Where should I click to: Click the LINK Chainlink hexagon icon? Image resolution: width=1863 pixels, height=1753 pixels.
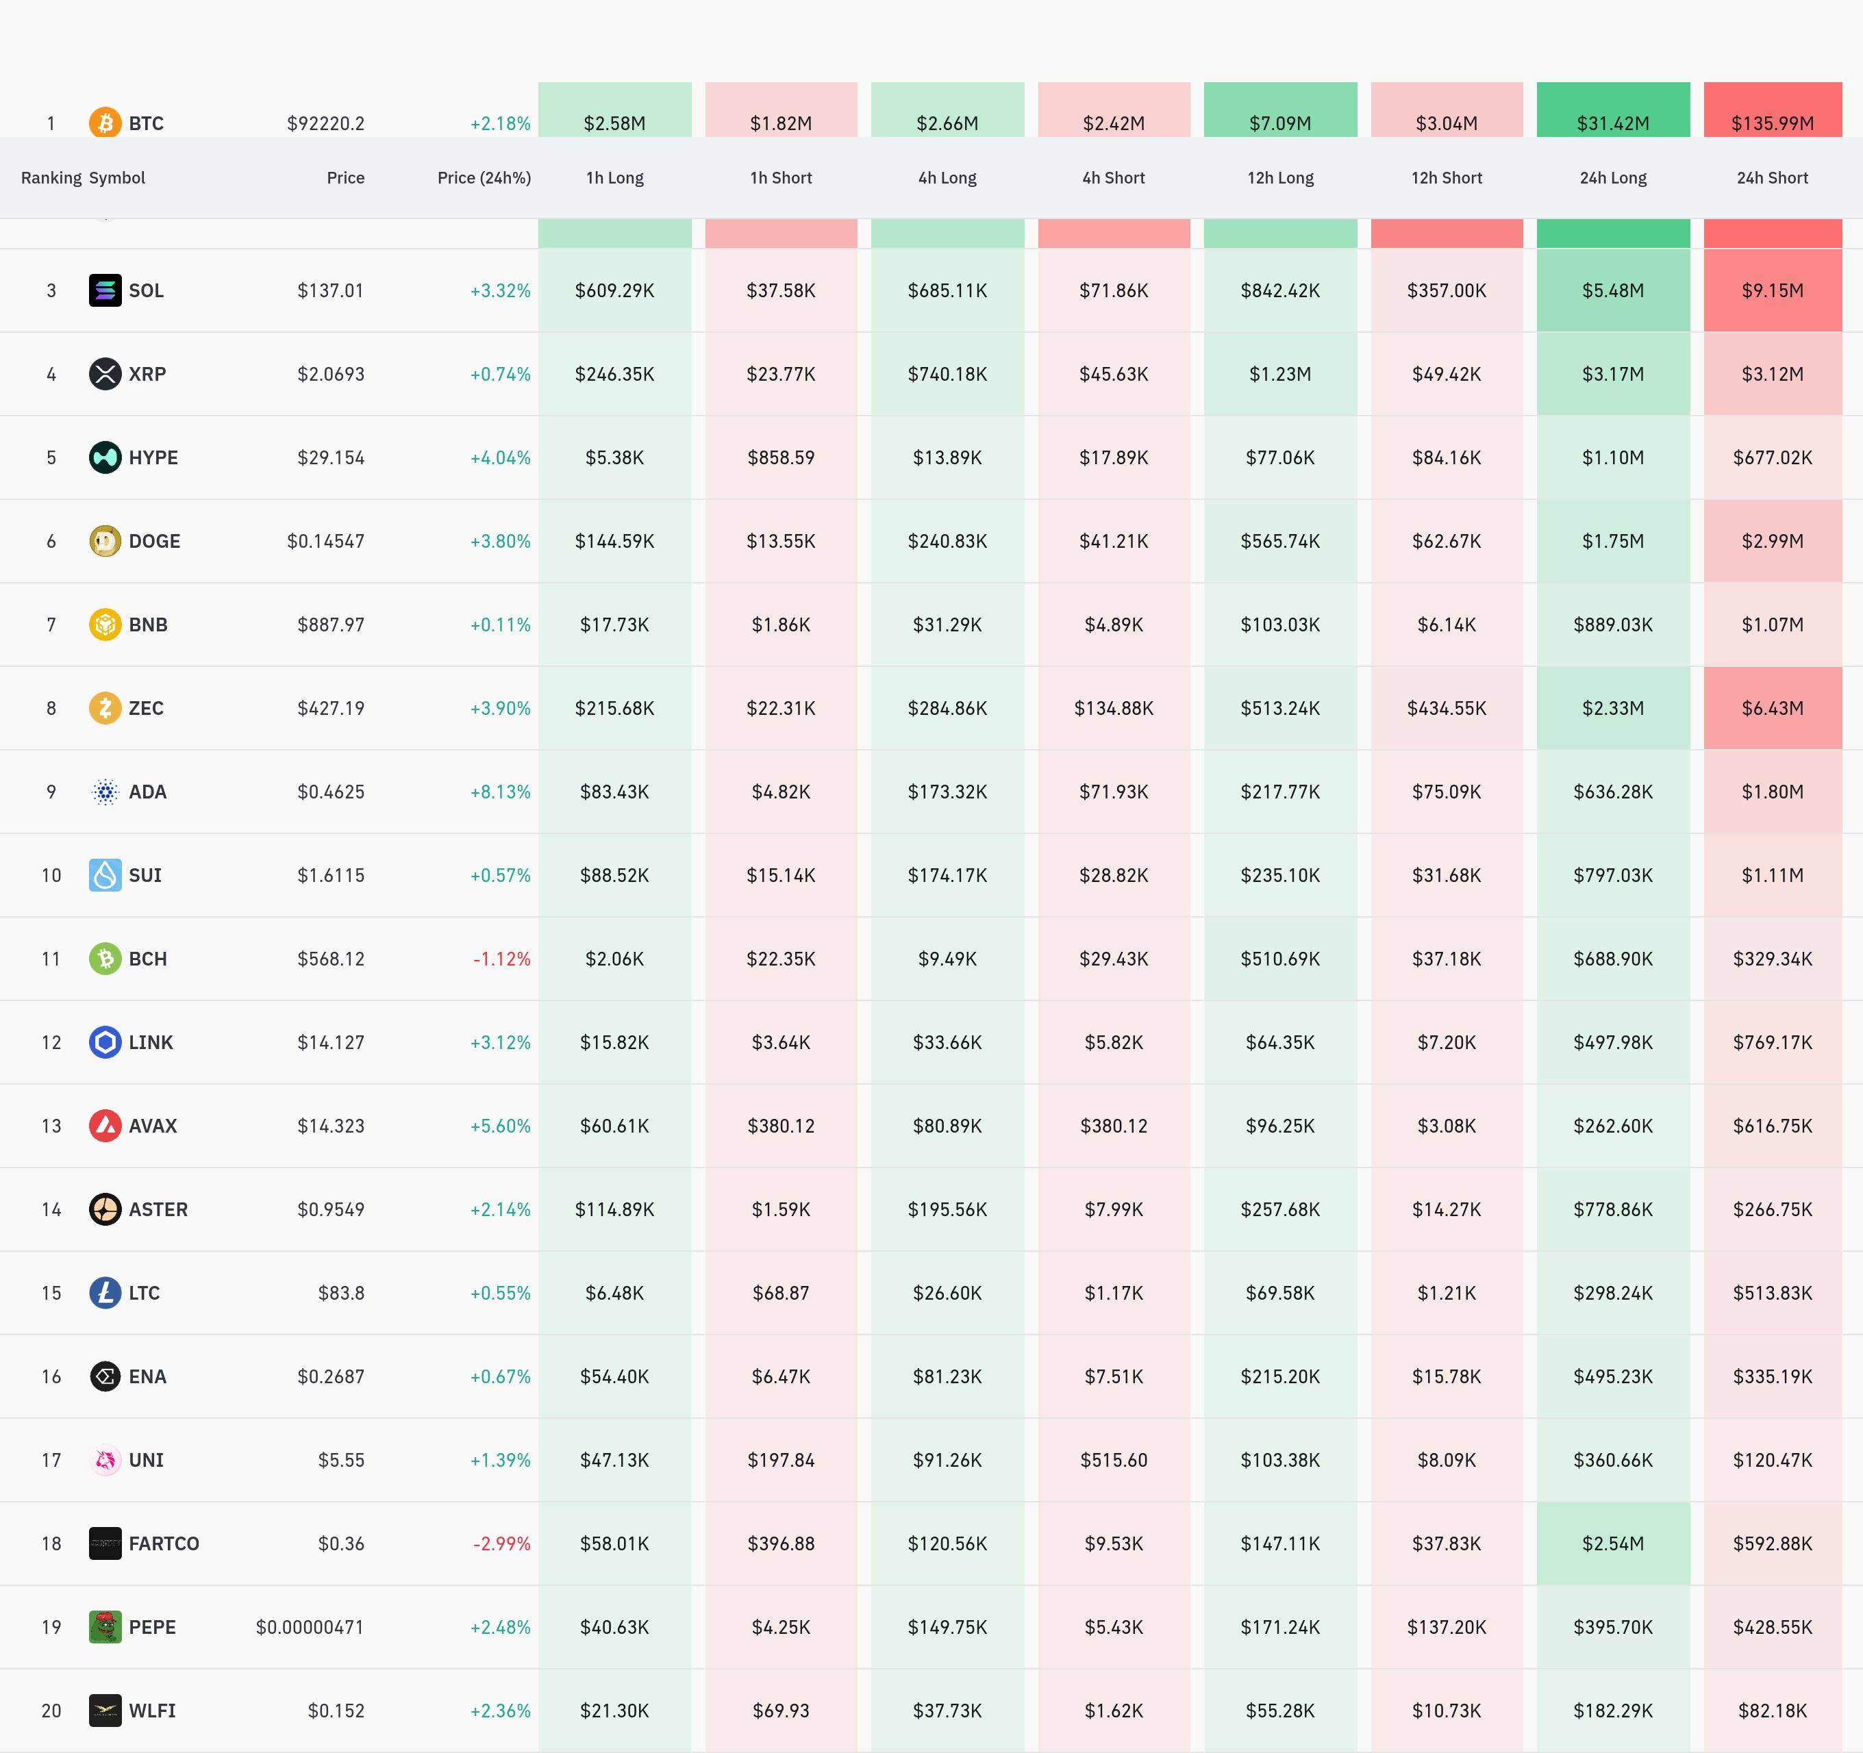tap(105, 1042)
